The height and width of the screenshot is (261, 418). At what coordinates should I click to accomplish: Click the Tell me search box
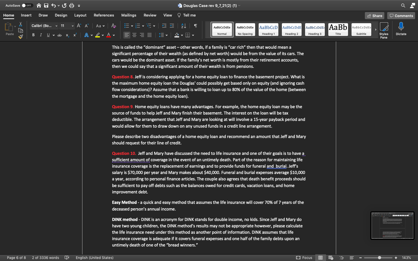click(186, 15)
